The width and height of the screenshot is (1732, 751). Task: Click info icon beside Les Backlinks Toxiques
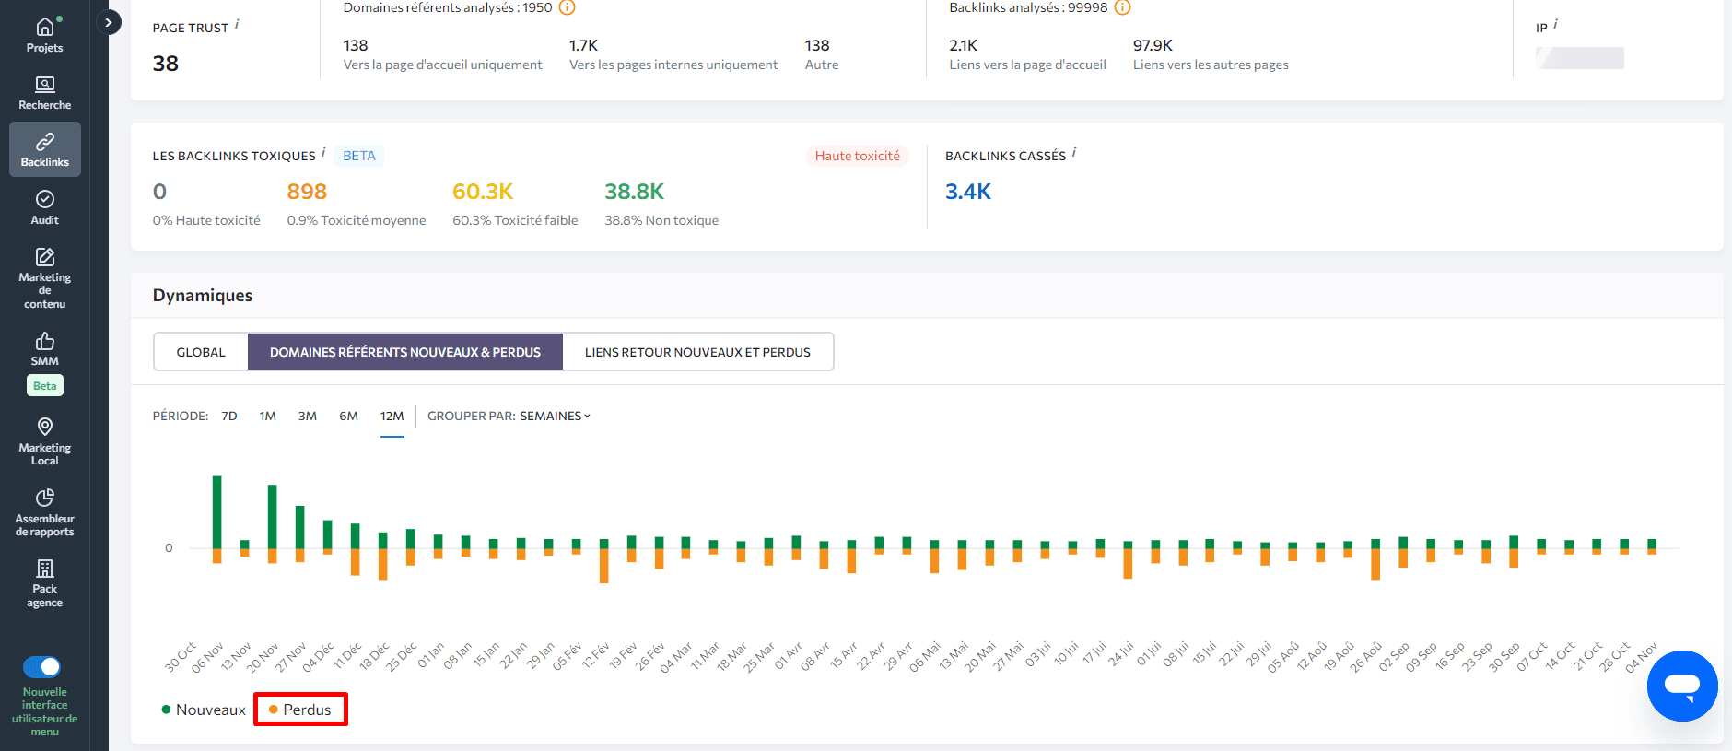pyautogui.click(x=323, y=152)
